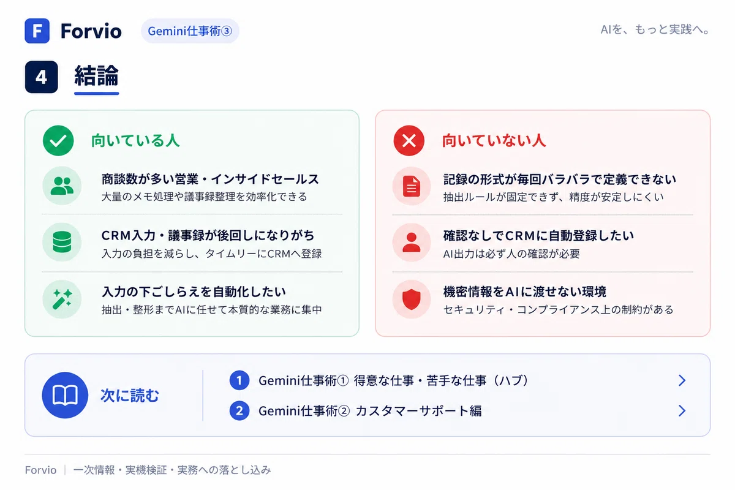Viewport: 735px width, 490px height.
Task: Expand the chevron for カスタマーサポート編 link
Action: point(682,410)
